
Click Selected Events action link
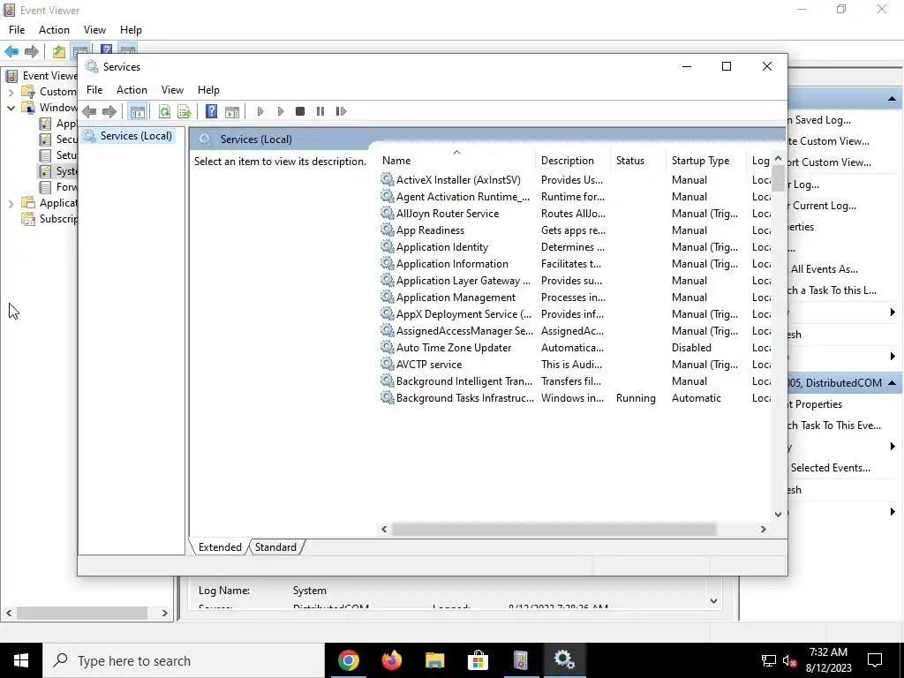coord(830,468)
